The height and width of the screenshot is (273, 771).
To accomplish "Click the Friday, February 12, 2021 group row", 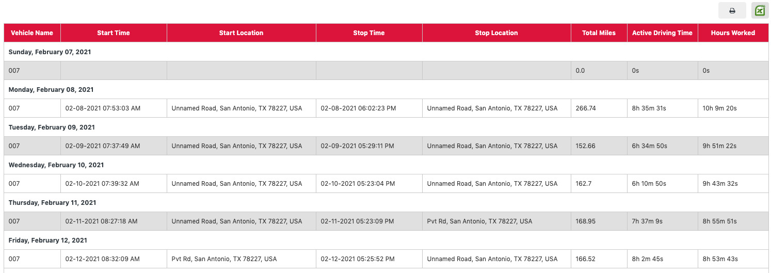I will point(386,240).
